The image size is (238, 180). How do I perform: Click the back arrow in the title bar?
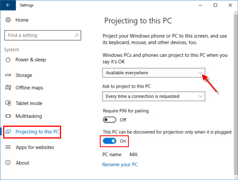[8, 5]
